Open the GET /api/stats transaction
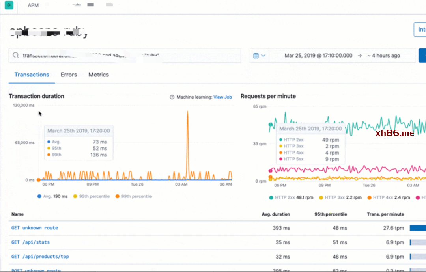 30,242
